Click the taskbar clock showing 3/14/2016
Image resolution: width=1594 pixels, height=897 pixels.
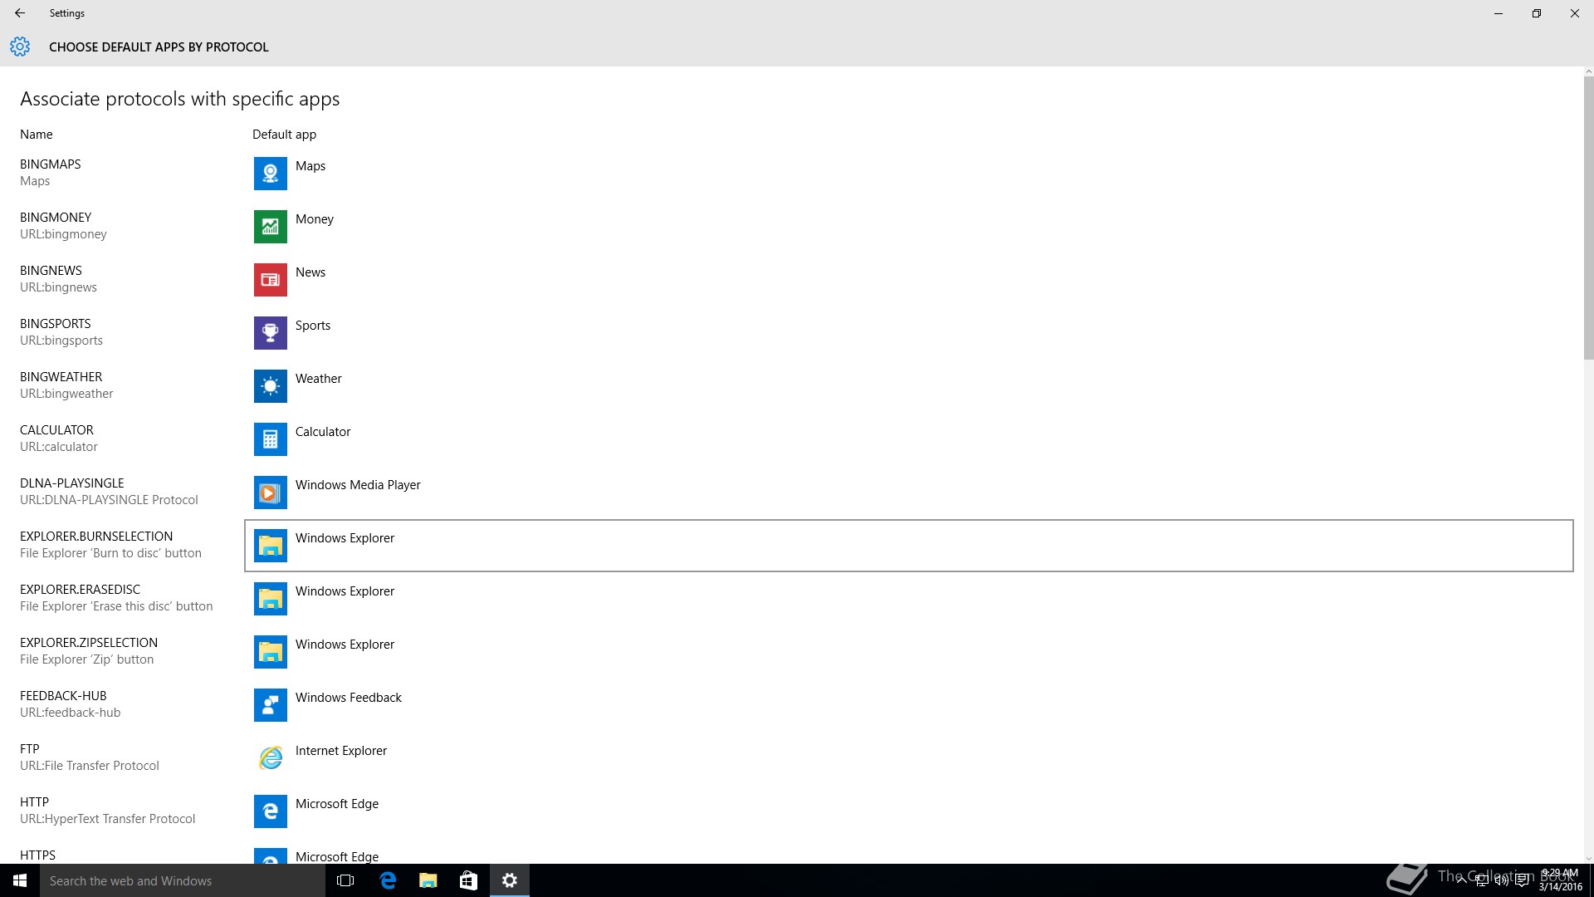[1560, 880]
